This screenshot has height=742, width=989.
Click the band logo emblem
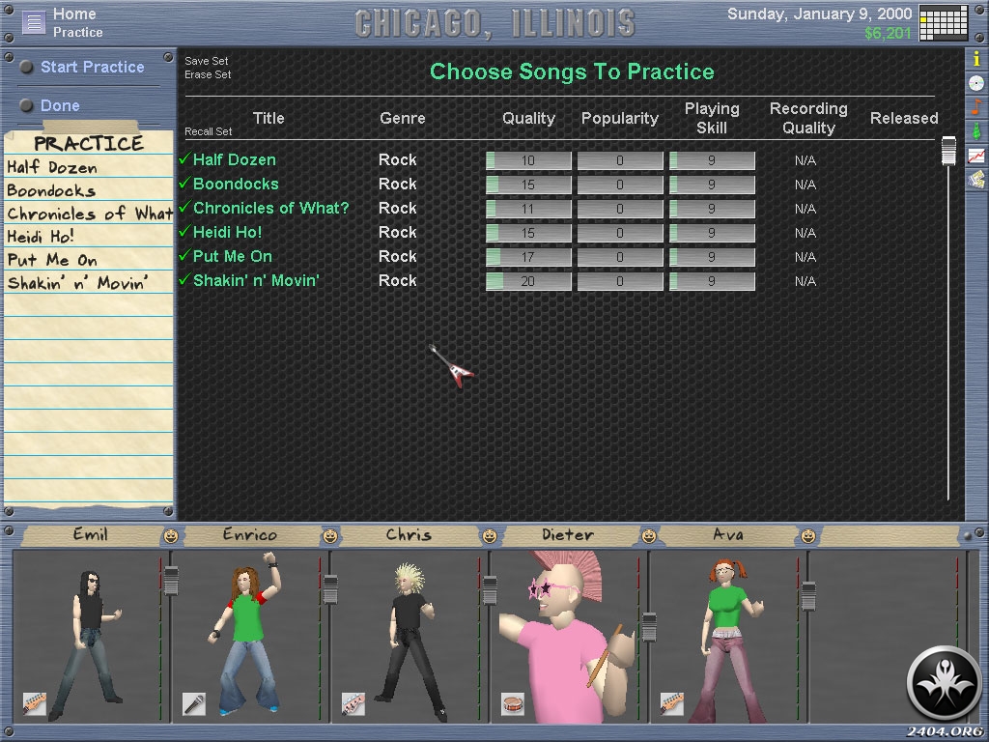pos(944,682)
